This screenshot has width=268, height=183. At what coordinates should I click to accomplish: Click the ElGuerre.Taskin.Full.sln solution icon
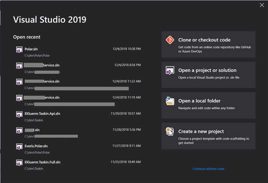(19, 163)
